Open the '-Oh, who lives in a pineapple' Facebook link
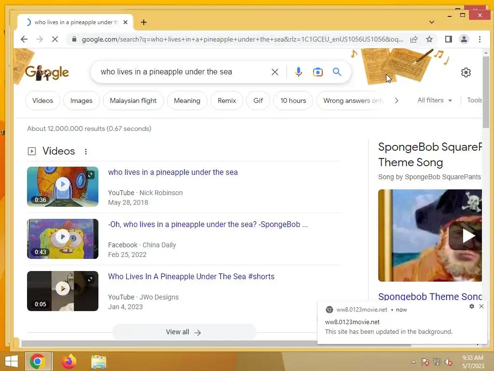This screenshot has height=371, width=494. 208,224
